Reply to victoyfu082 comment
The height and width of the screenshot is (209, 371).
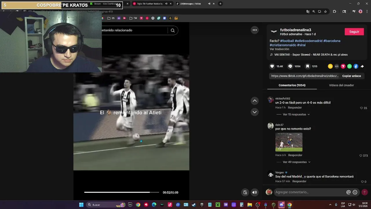(x=295, y=108)
